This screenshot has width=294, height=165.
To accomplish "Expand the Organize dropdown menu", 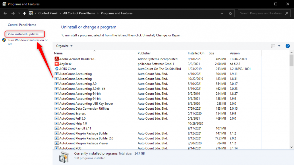I will point(64,46).
